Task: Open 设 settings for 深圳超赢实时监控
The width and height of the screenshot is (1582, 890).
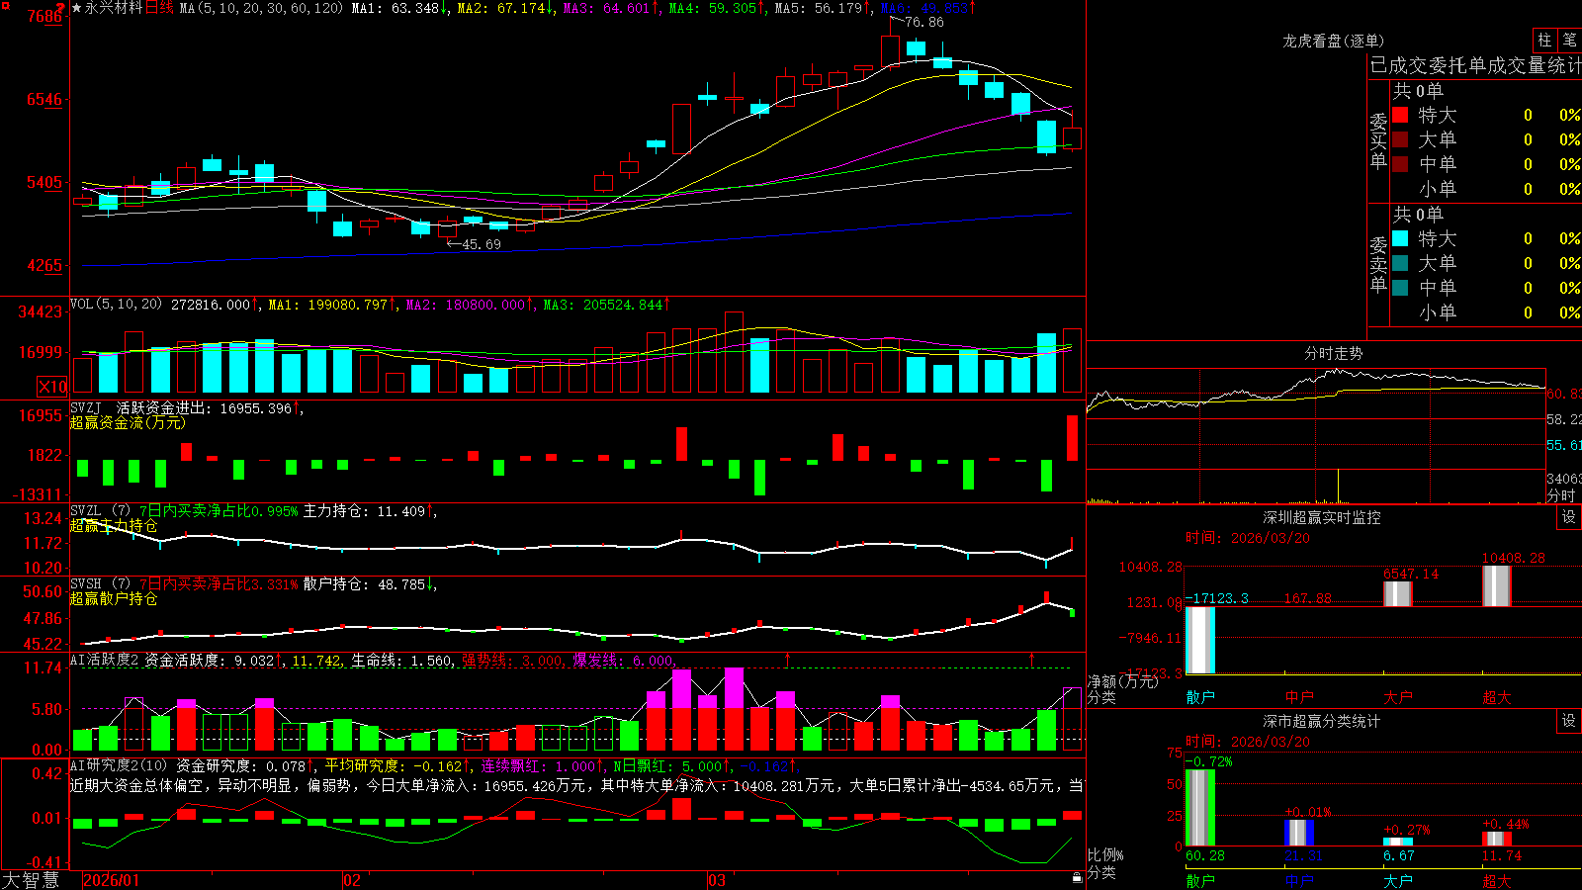Action: [1569, 517]
